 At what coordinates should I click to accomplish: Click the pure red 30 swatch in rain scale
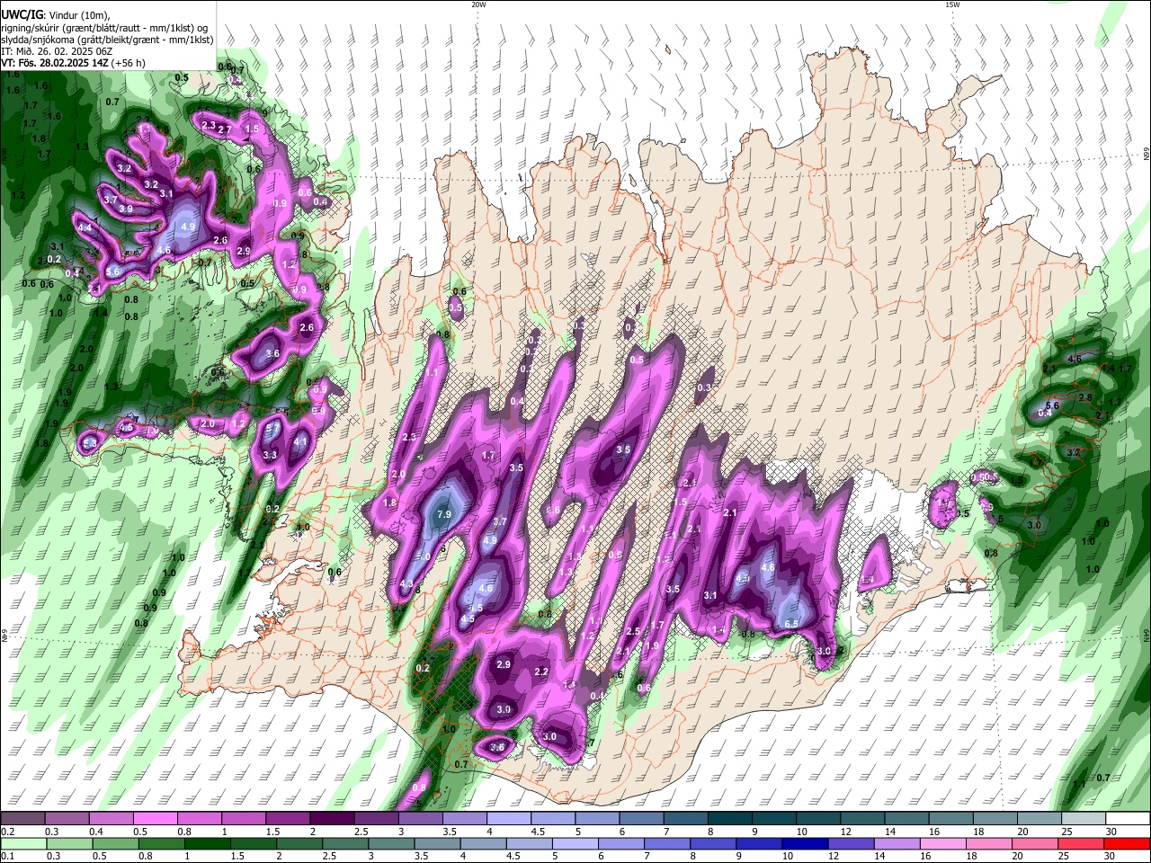[x=1126, y=843]
